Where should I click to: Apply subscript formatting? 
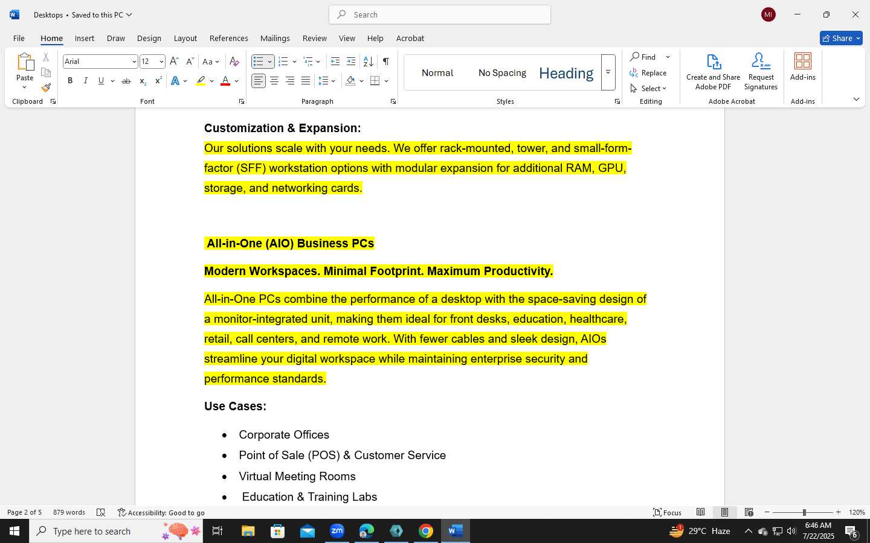point(143,81)
